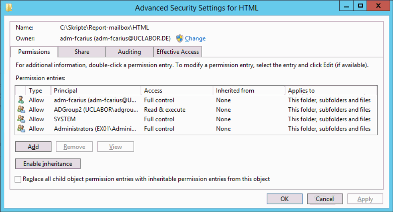Sort by the Access column header
This screenshot has height=212, width=393.
click(x=177, y=90)
